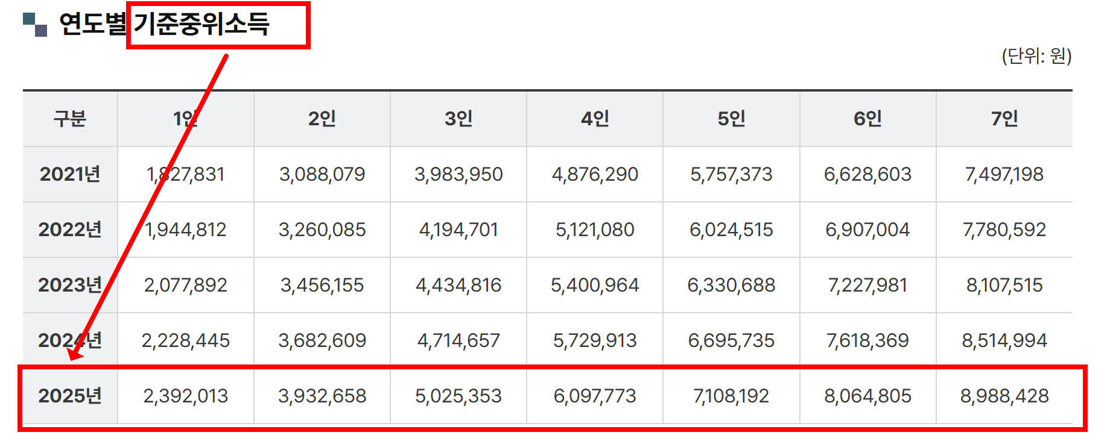1113x441 pixels.
Task: Click the value 2,228,445
Action: pos(186,340)
